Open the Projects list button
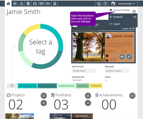143x119 pixels. [x=44, y=96]
